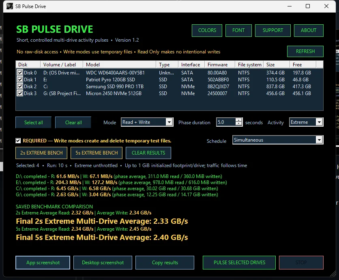Uncheck the Disk 3 checkbox

[20, 93]
